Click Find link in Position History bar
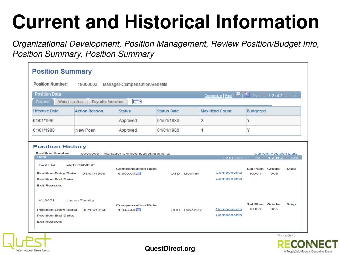 click(x=227, y=158)
